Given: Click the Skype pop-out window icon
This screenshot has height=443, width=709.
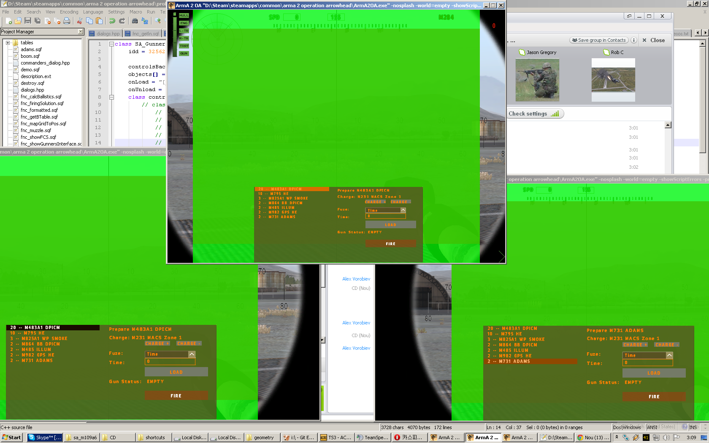Looking at the screenshot, I should pyautogui.click(x=629, y=16).
